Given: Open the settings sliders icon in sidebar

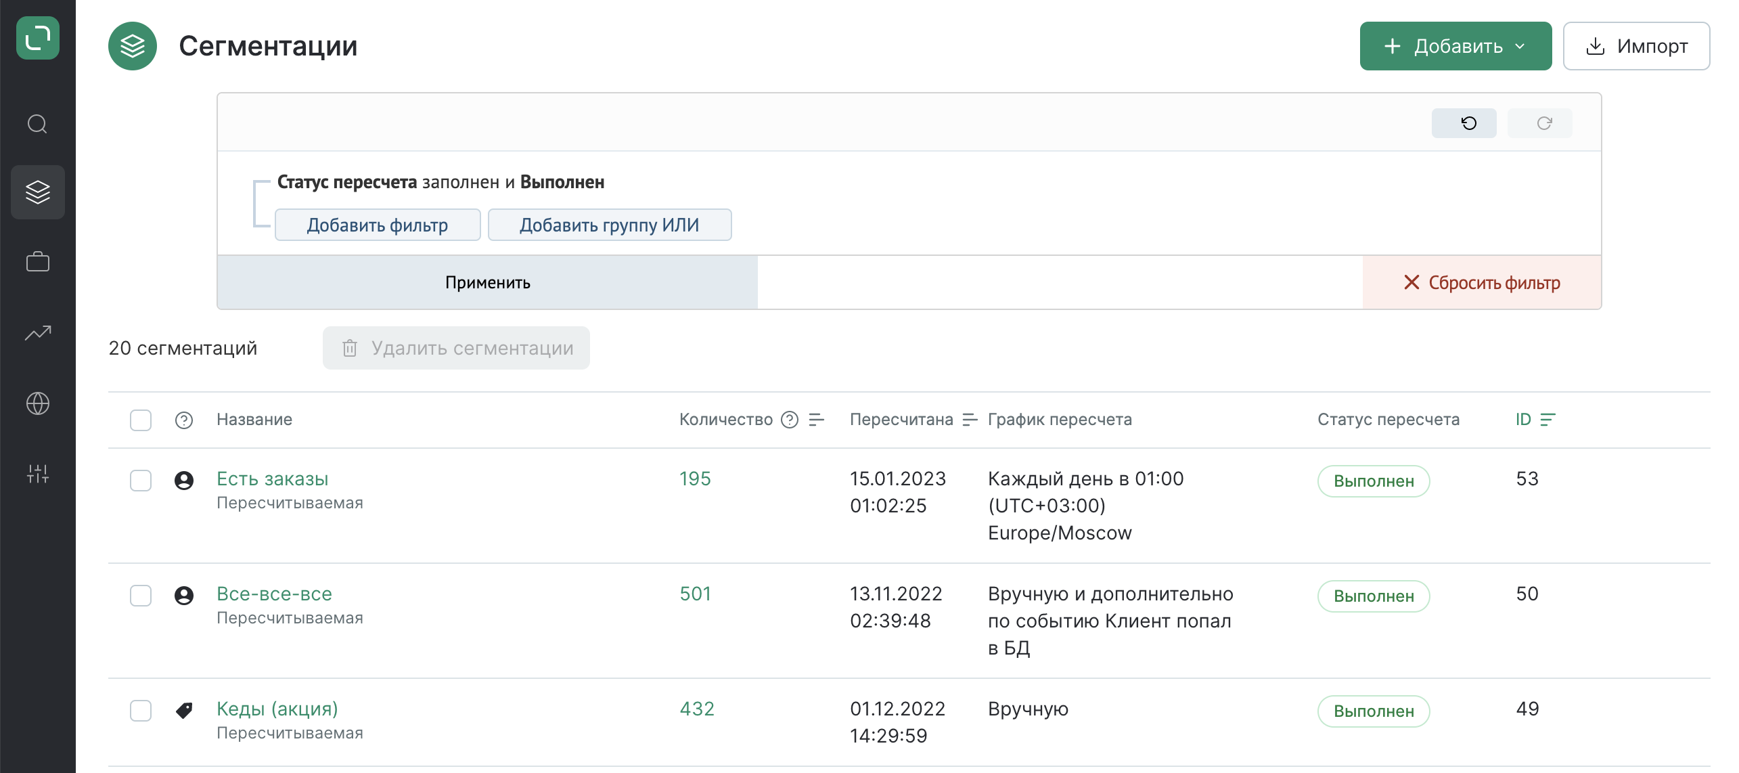Looking at the screenshot, I should click(38, 474).
